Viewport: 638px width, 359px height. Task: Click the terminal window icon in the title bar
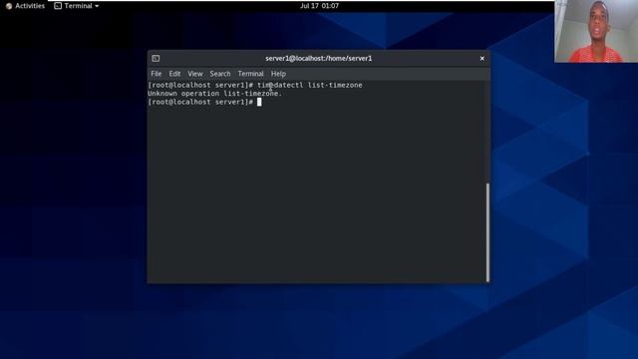point(156,58)
